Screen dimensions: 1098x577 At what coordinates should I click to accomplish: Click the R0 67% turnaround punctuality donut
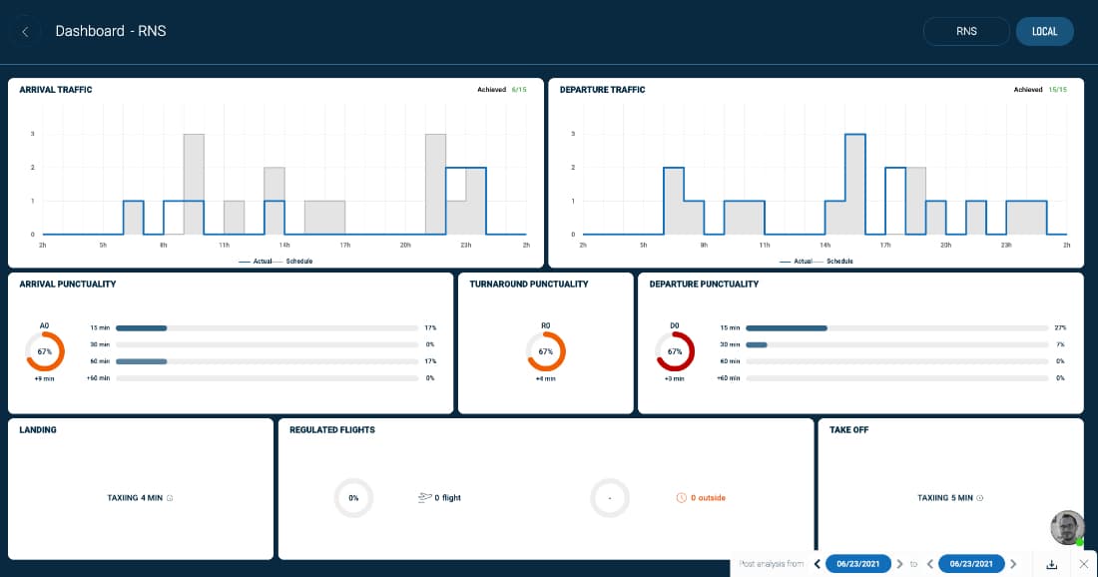545,351
